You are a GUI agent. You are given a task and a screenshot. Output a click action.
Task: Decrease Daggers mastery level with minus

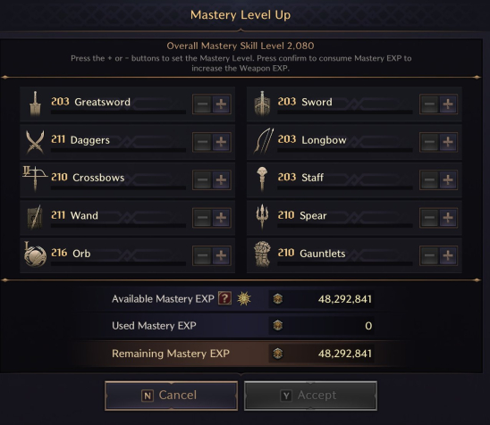click(202, 142)
